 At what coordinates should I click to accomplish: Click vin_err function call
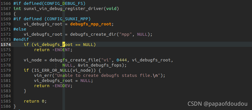(x=43, y=75)
